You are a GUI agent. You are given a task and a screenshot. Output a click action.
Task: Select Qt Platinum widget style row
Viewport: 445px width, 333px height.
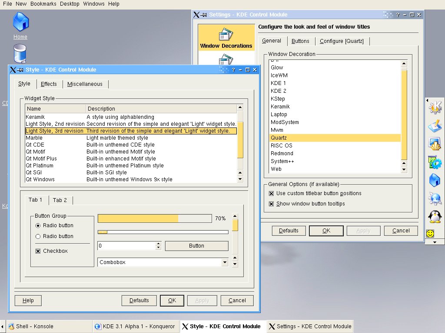131,165
